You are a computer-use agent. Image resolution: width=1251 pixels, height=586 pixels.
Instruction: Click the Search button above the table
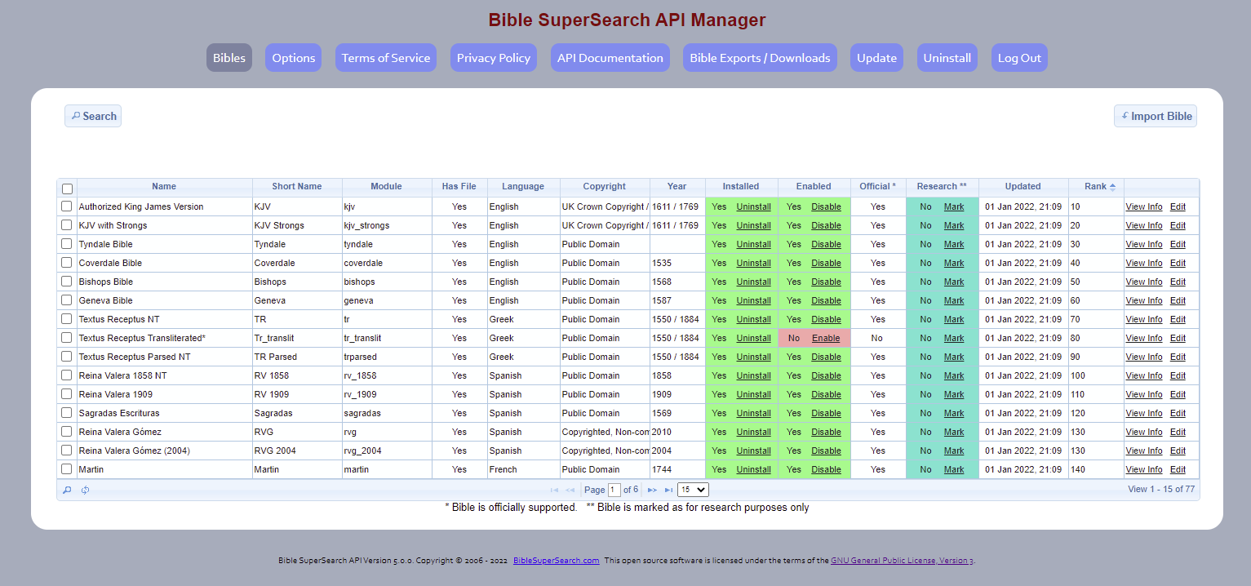tap(93, 116)
